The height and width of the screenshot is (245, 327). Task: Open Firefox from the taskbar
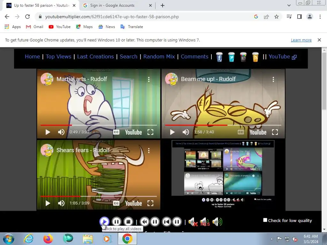[x=48, y=239]
